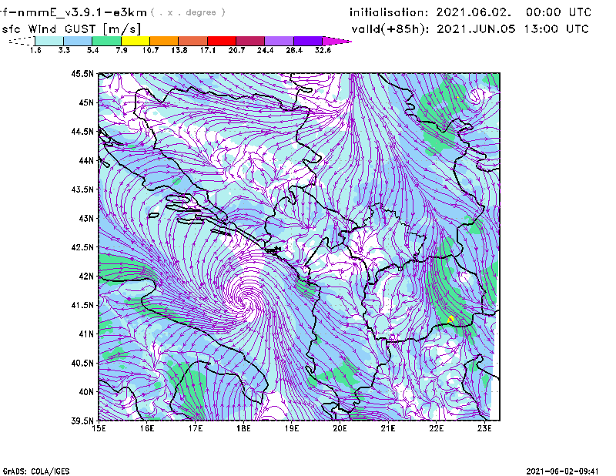Click the "45N" latitude label

86,102
